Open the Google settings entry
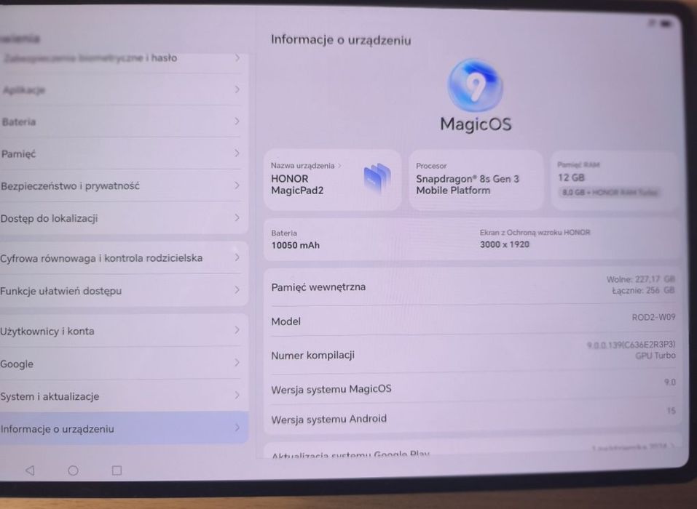 point(122,364)
